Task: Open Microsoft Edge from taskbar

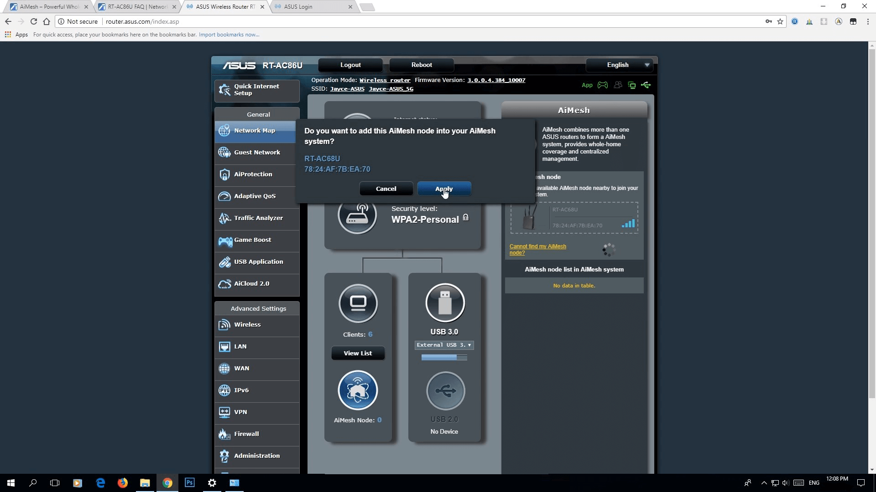Action: (100, 483)
